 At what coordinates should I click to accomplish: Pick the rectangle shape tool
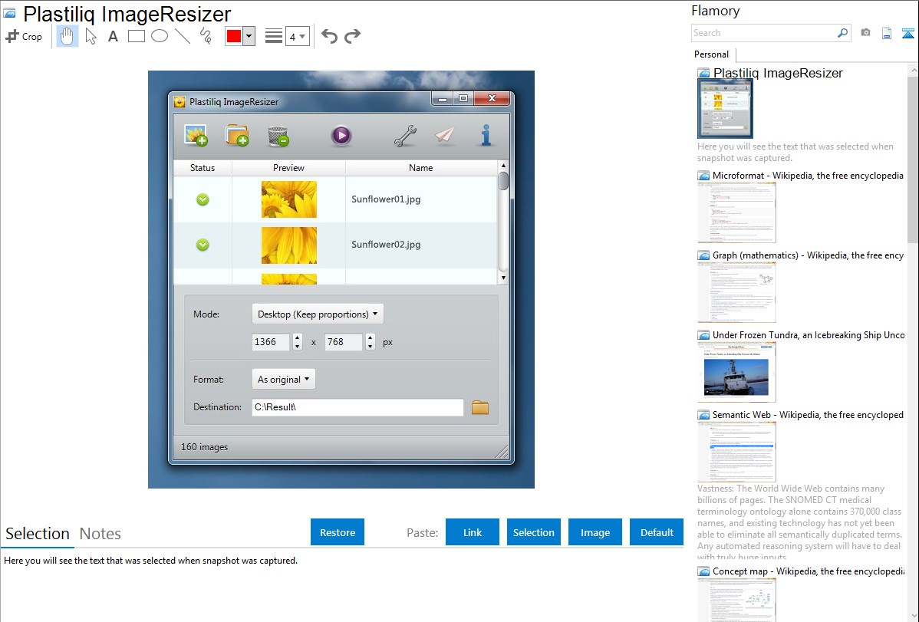[x=136, y=36]
